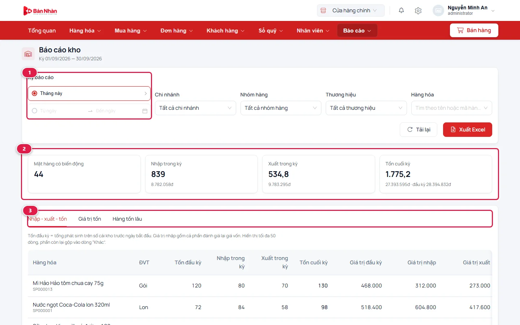Open the Cửa hàng chính store selector
Screen dimensions: 520x325
pyautogui.click(x=351, y=10)
